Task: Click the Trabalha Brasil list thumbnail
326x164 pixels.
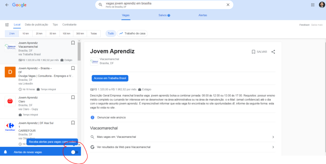Action: 10,47
